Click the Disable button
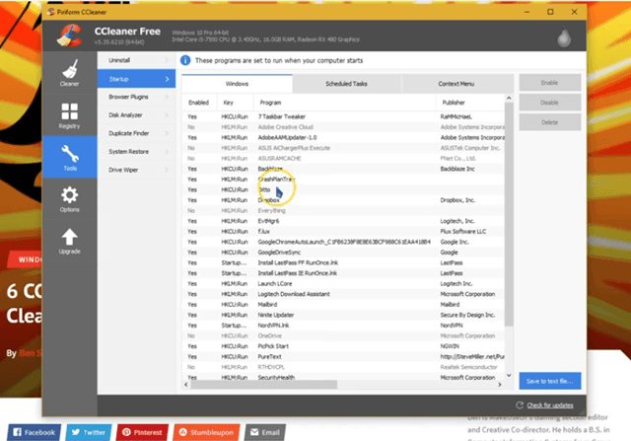 pos(550,103)
